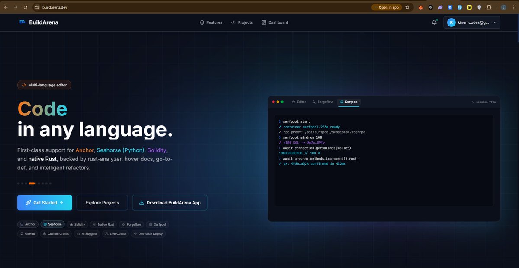Select the Anchor feature chip
This screenshot has width=519, height=268.
pos(28,224)
